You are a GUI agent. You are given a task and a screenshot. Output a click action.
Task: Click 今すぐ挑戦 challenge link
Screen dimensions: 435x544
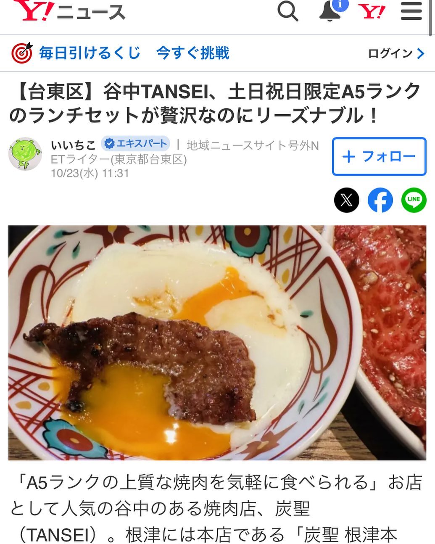[x=193, y=53]
